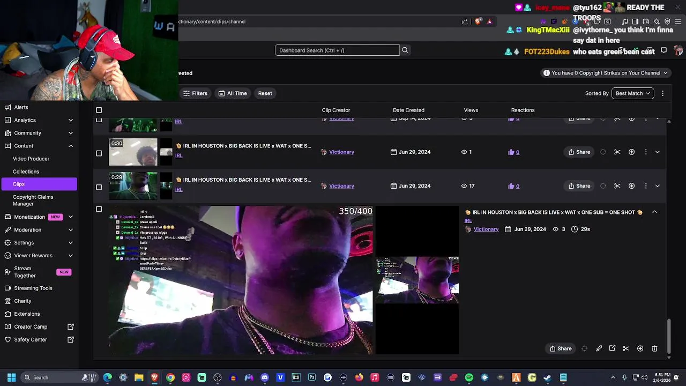The height and width of the screenshot is (386, 686).
Task: Open Discord from the taskbar
Action: [x=264, y=377]
